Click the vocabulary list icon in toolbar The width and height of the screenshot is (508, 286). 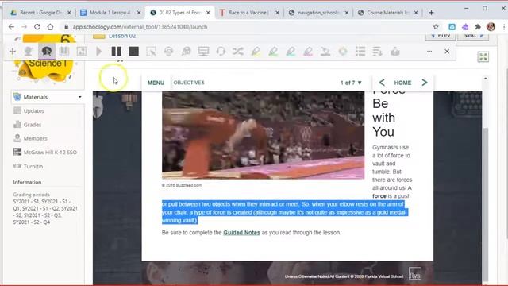[360, 51]
